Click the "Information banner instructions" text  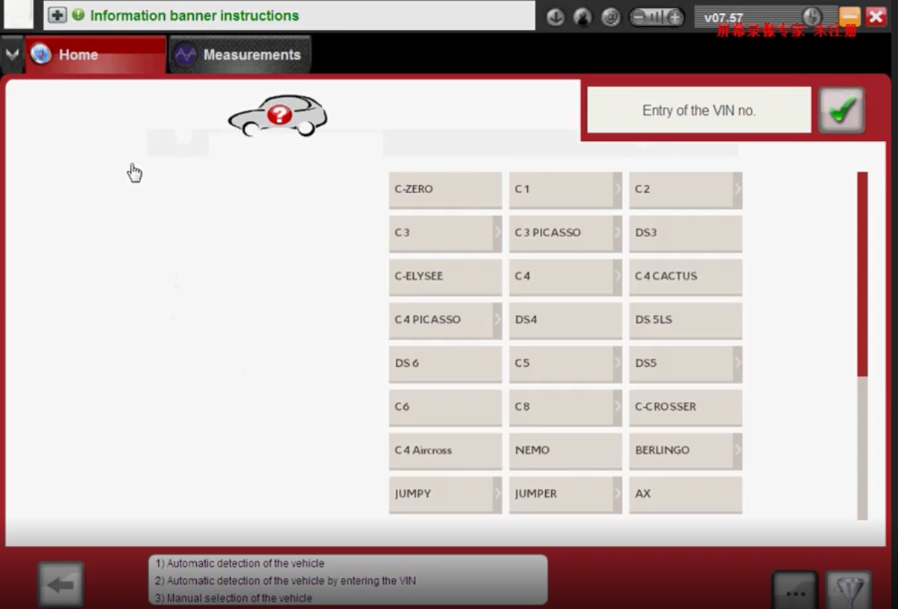(195, 15)
